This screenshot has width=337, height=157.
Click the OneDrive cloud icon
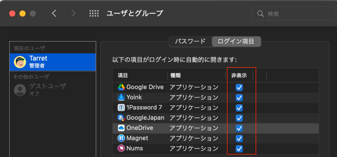[x=121, y=128]
